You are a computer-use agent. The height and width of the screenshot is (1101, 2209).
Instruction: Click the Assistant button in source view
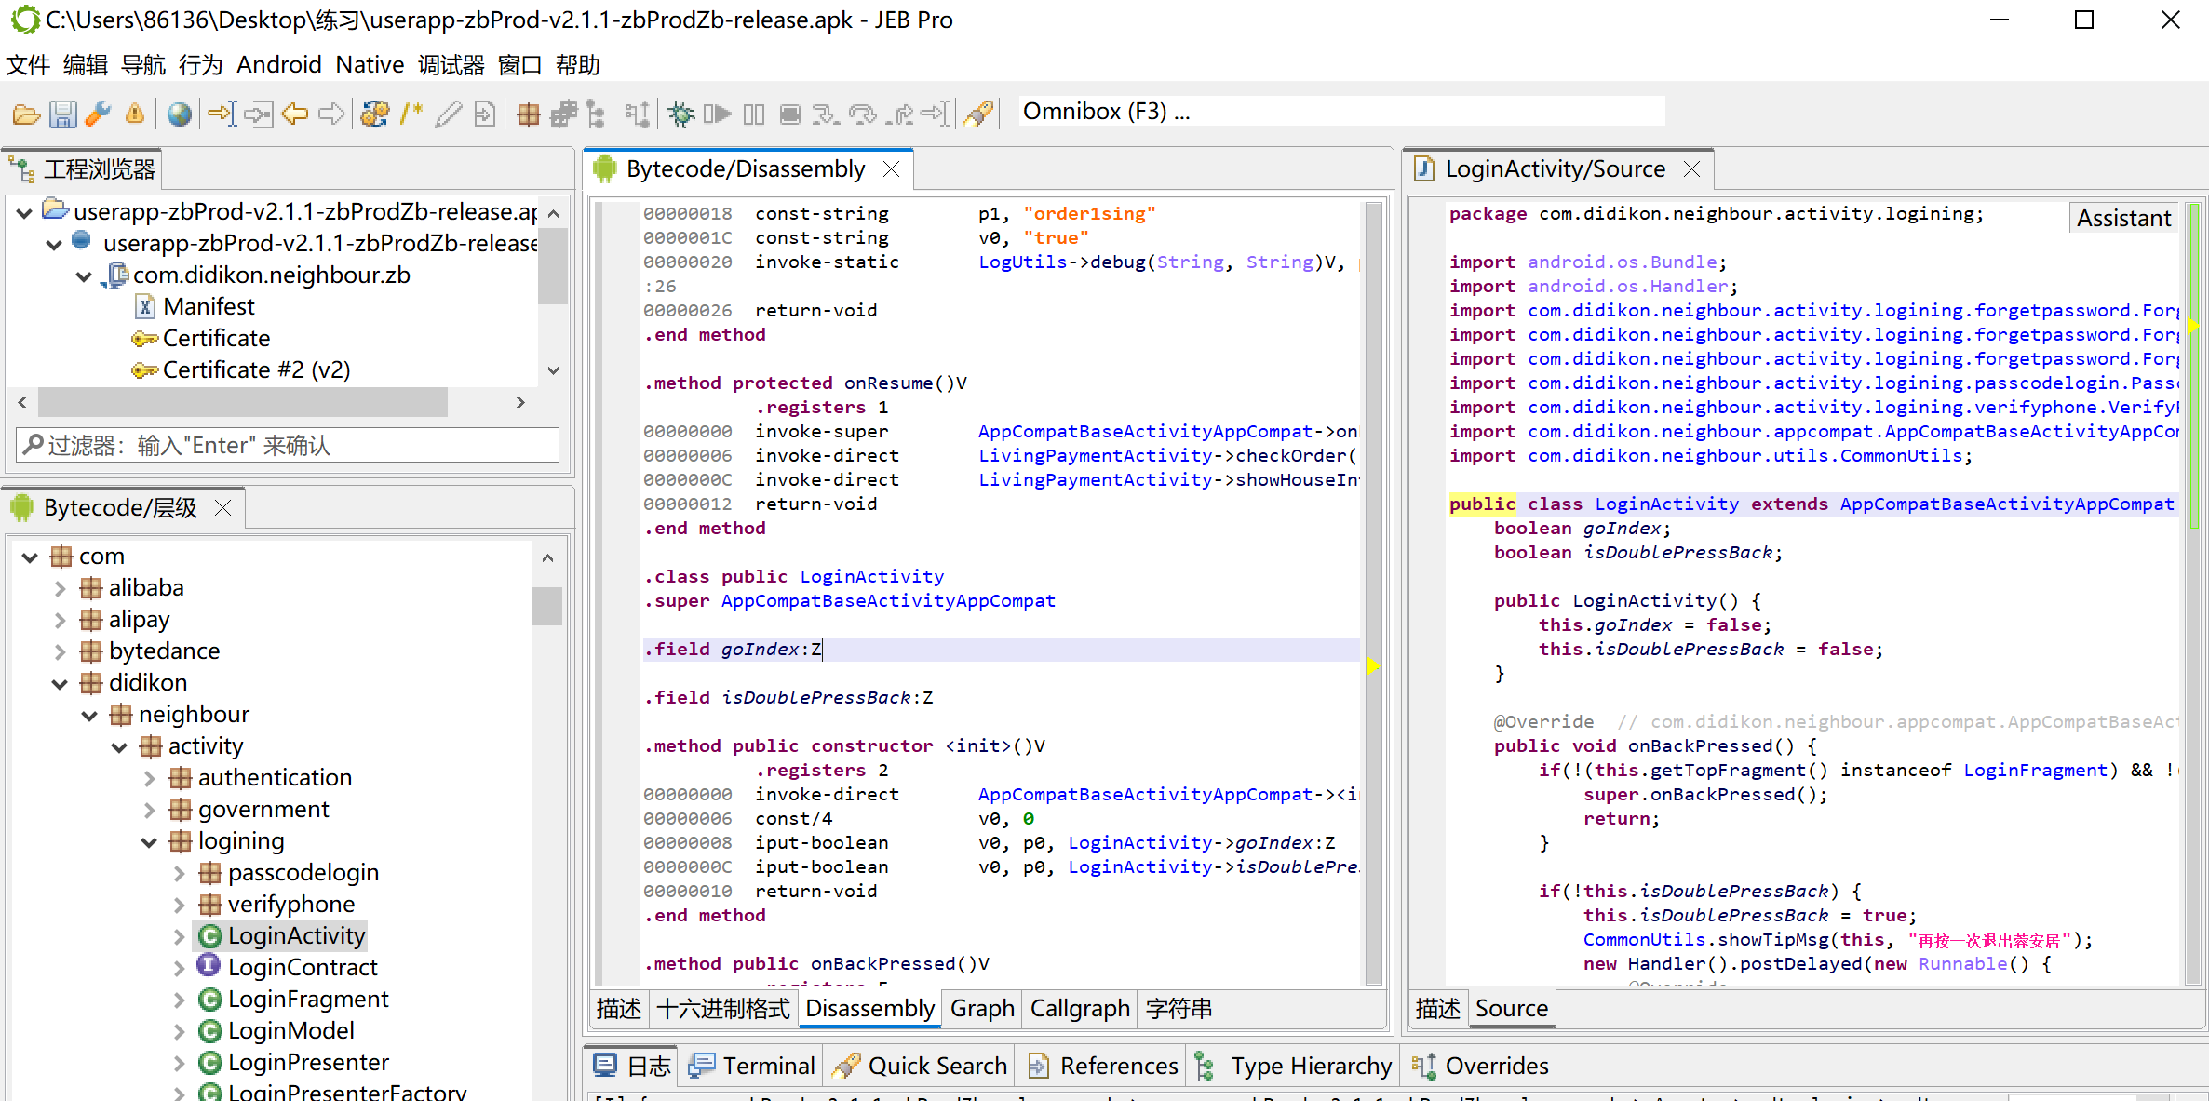point(2122,218)
